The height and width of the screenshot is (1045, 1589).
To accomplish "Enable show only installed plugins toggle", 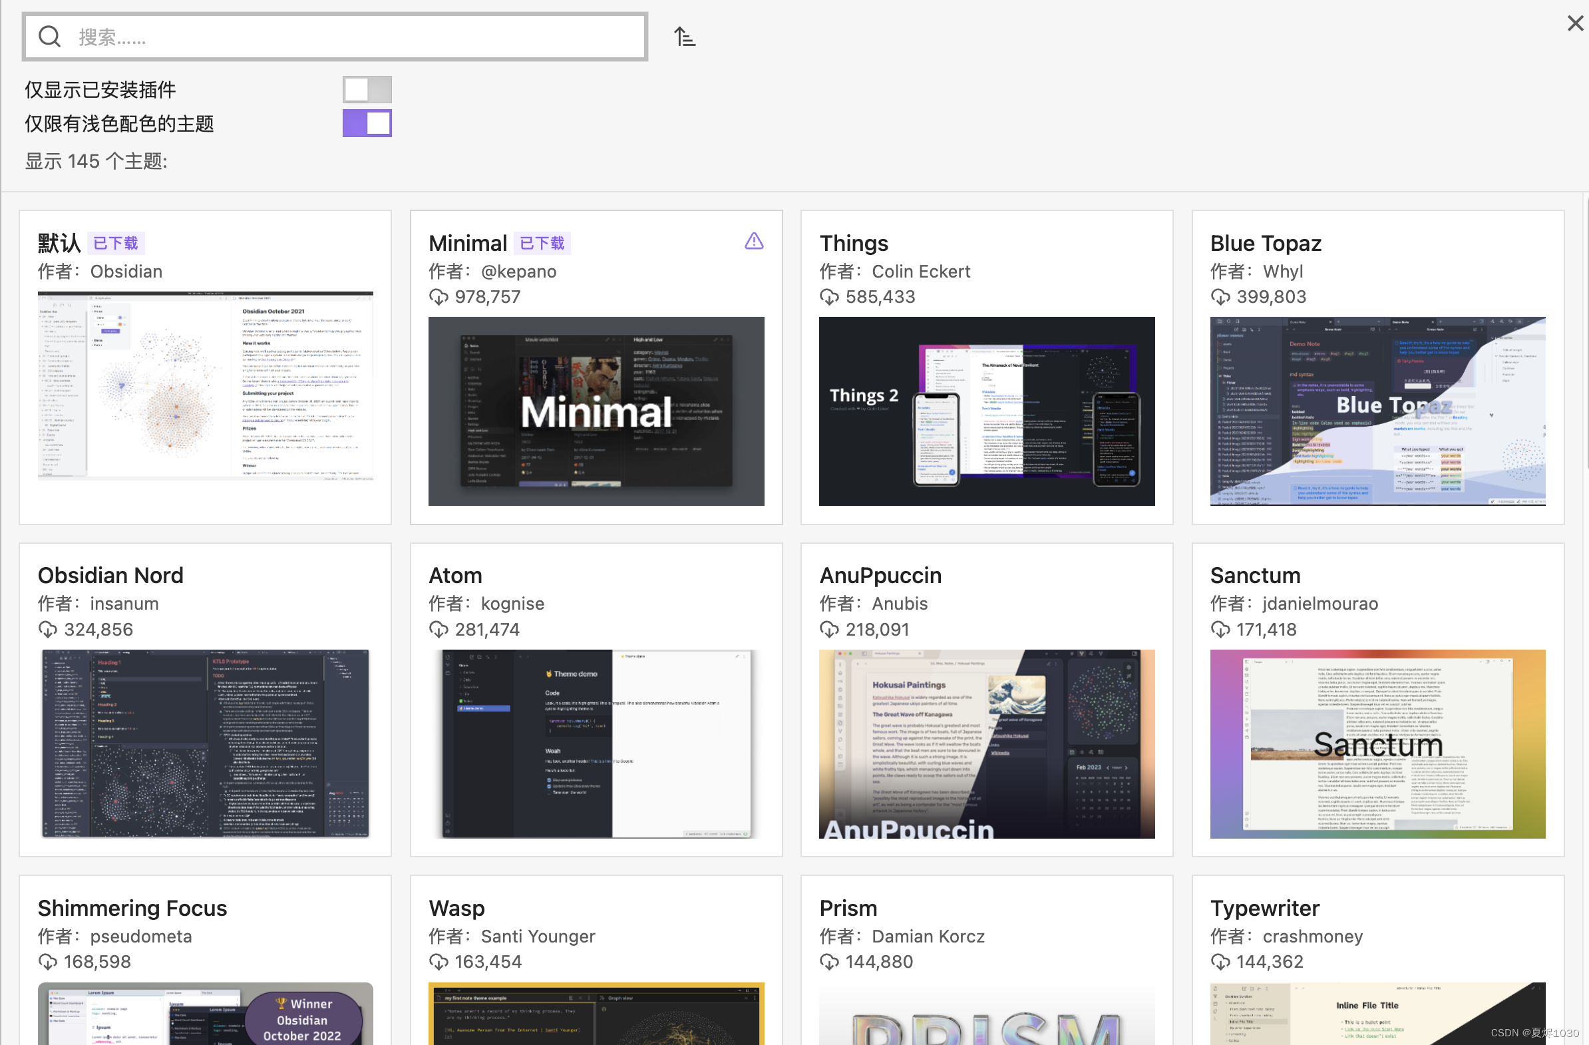I will tap(367, 89).
